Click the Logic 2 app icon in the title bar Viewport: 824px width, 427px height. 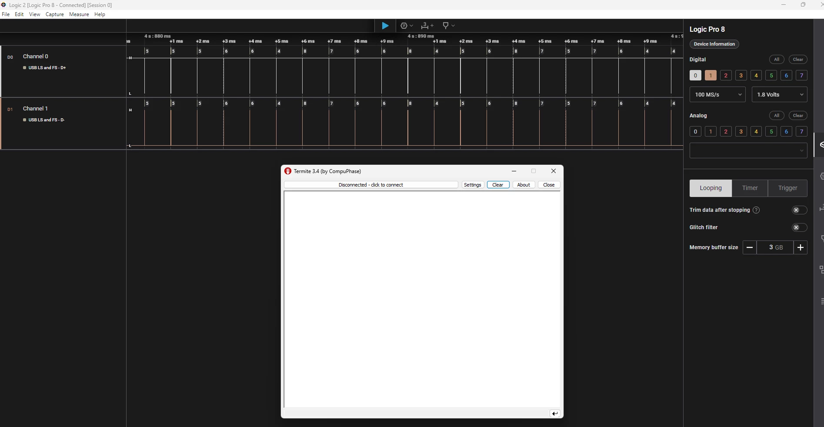(3, 5)
